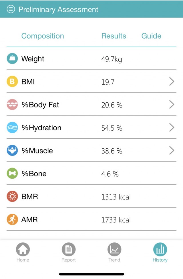Tap the green Bone icon
This screenshot has height=279, width=183.
coord(12,173)
